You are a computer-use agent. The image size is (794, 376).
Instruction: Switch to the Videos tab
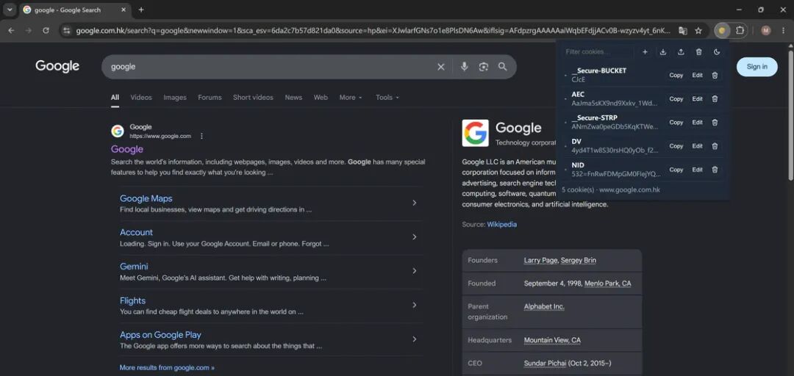point(140,97)
